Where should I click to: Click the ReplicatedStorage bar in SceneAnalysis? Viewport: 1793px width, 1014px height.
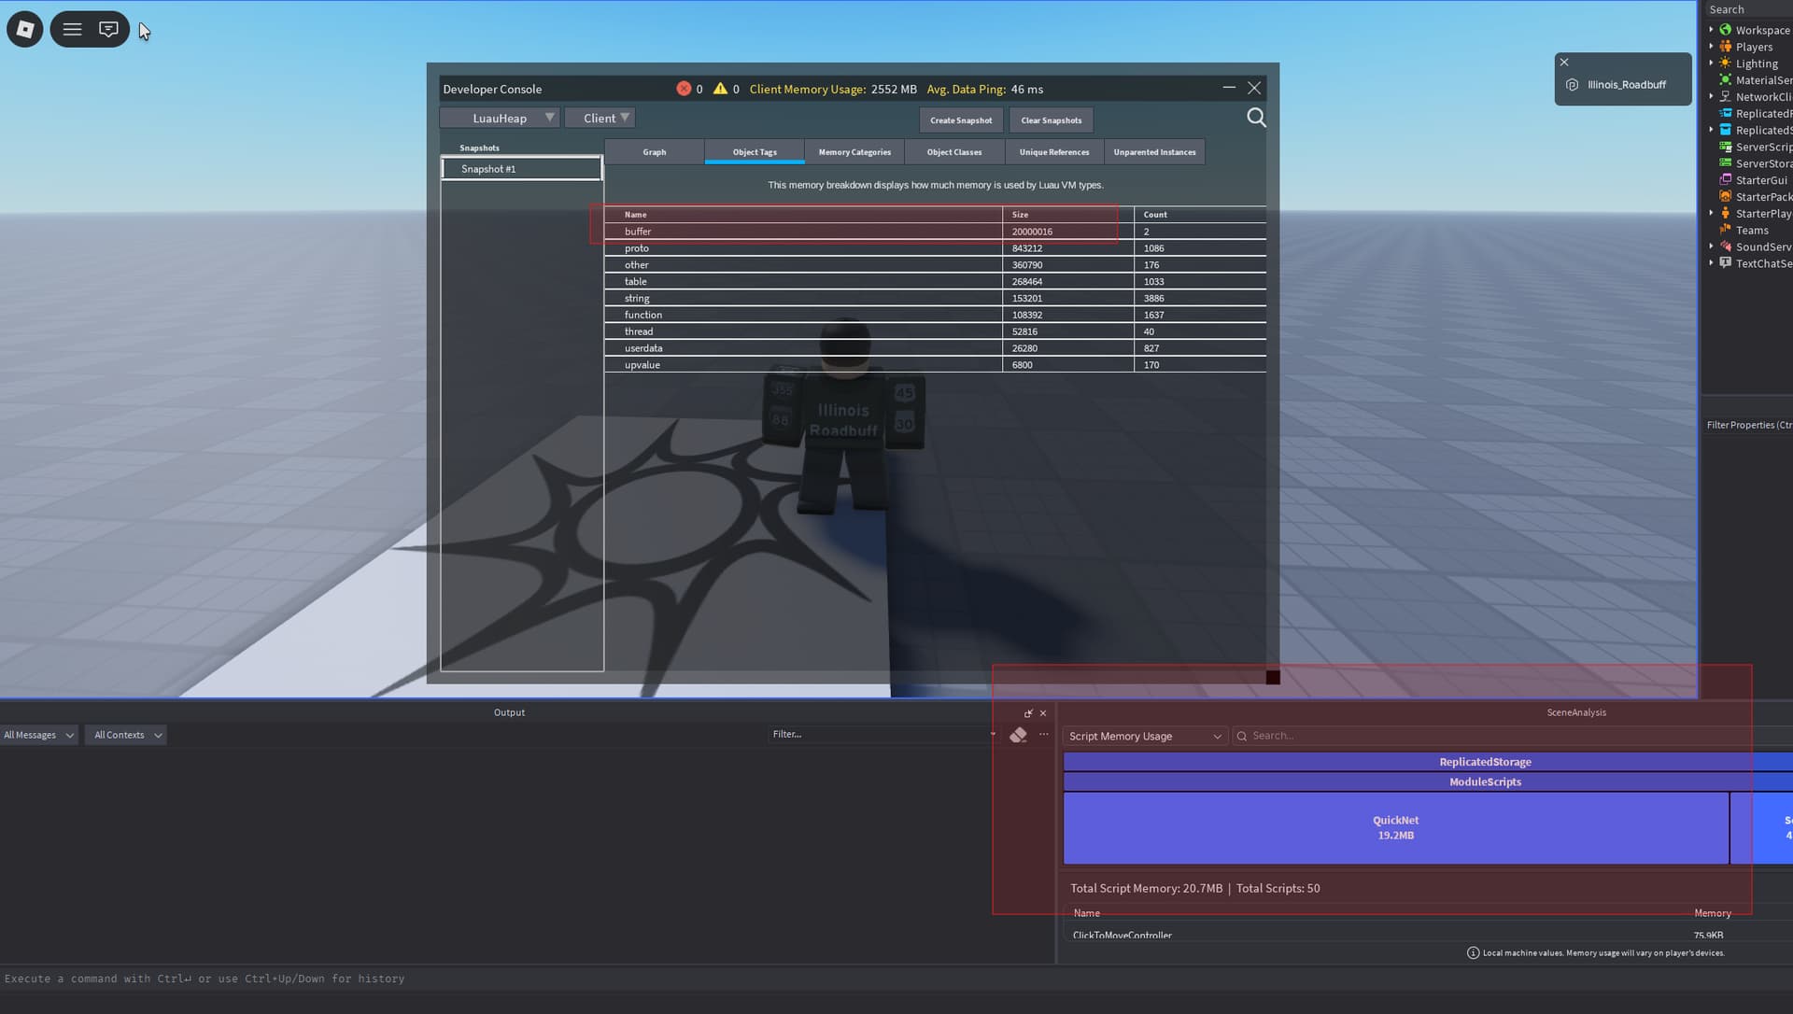pos(1428,762)
